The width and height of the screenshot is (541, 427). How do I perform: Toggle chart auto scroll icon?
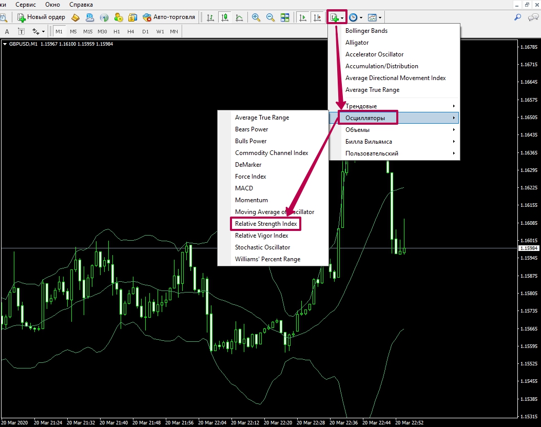(303, 17)
